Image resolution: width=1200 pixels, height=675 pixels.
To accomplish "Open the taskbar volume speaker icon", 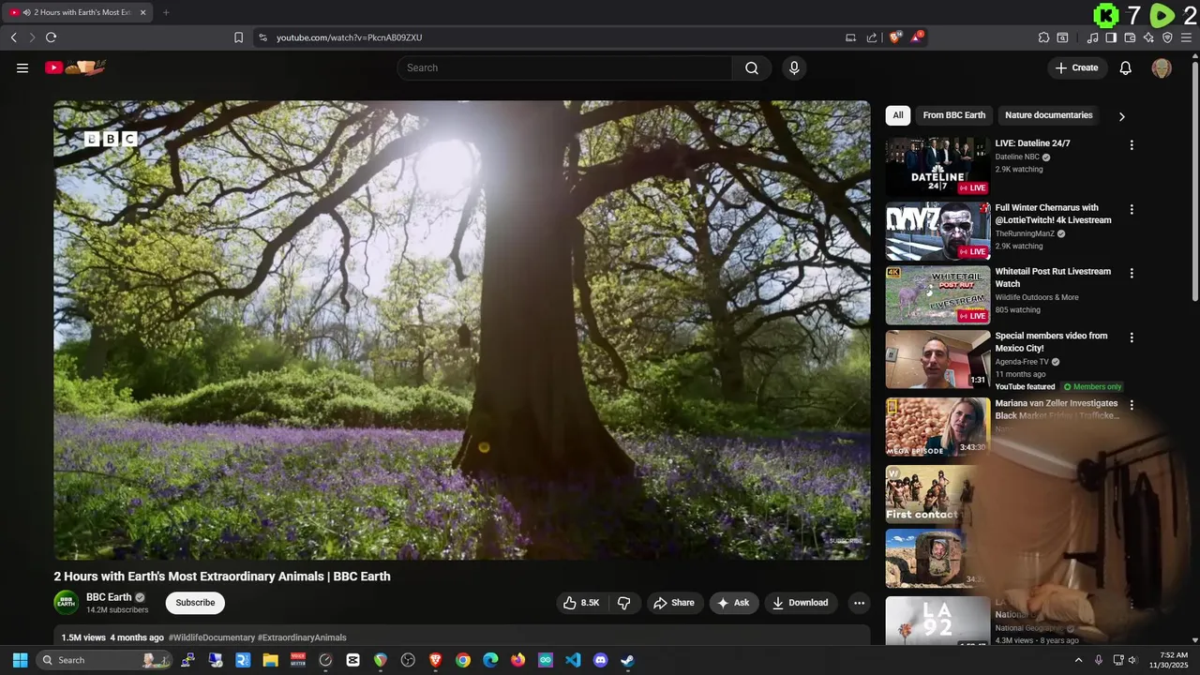I will [1132, 660].
